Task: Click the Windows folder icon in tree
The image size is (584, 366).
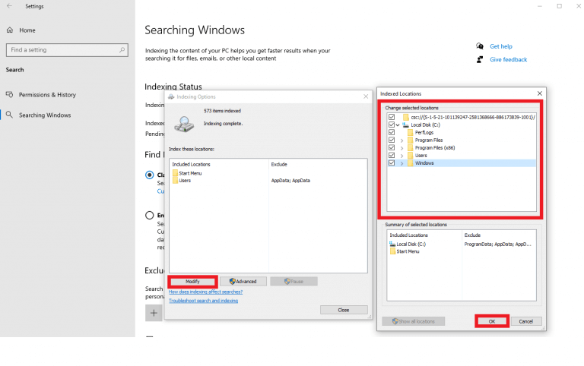Action: pos(411,163)
